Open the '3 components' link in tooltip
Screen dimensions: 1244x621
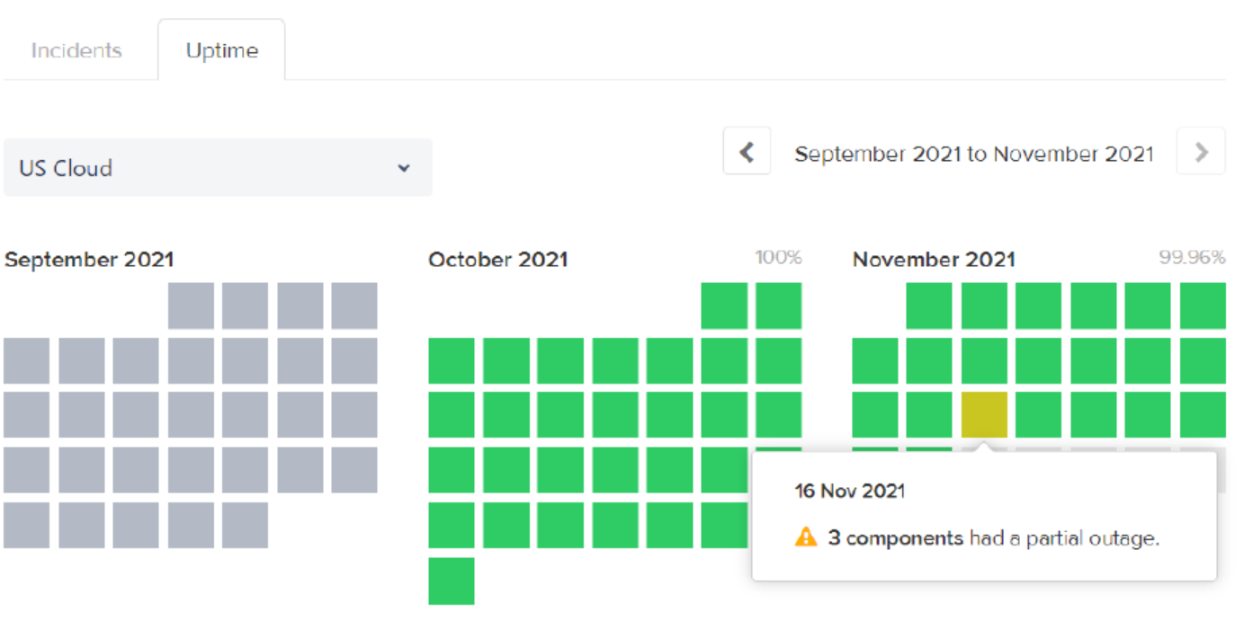click(x=896, y=538)
